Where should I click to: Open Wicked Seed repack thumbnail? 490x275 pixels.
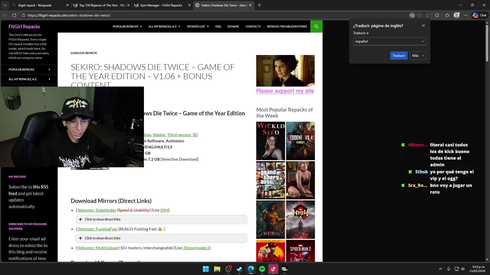270,141
